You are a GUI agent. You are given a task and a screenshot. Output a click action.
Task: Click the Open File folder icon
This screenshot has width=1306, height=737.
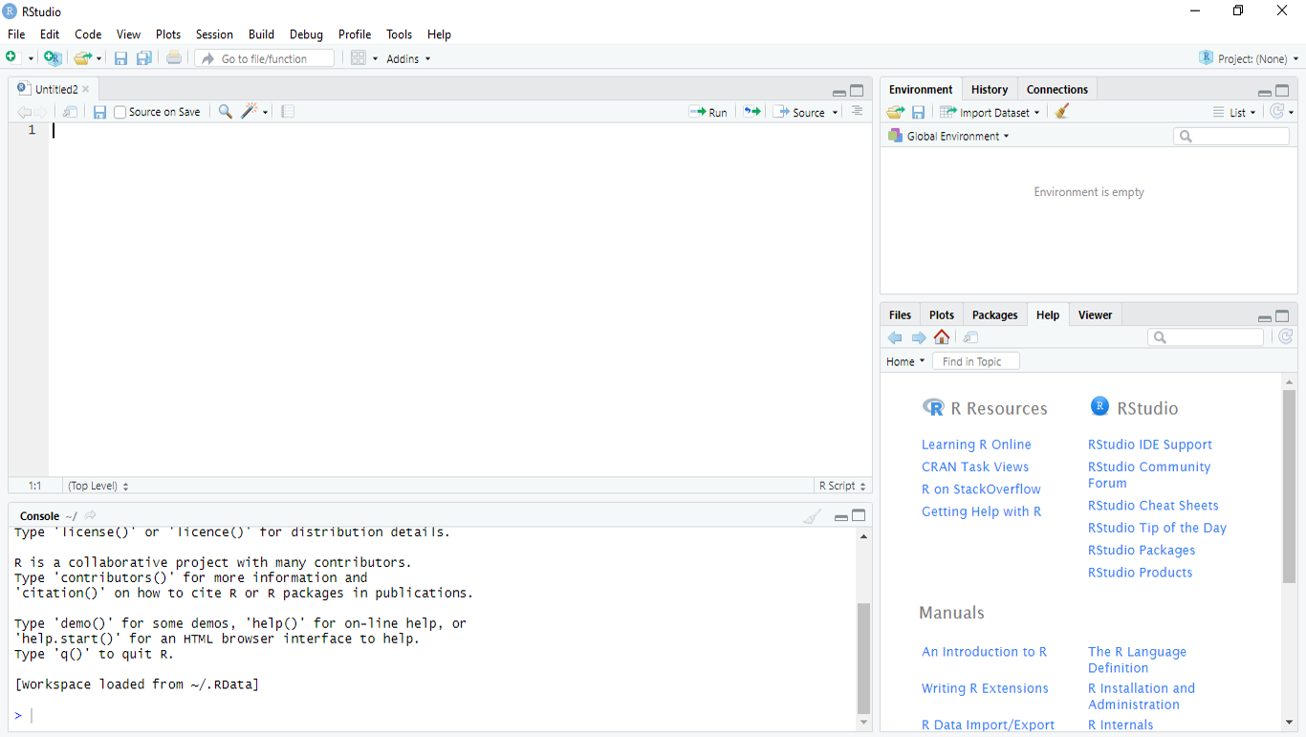coord(83,58)
